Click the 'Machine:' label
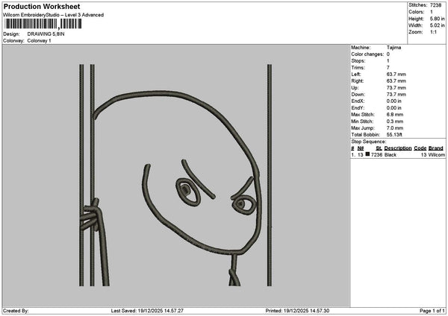This screenshot has width=448, height=316. 361,48
